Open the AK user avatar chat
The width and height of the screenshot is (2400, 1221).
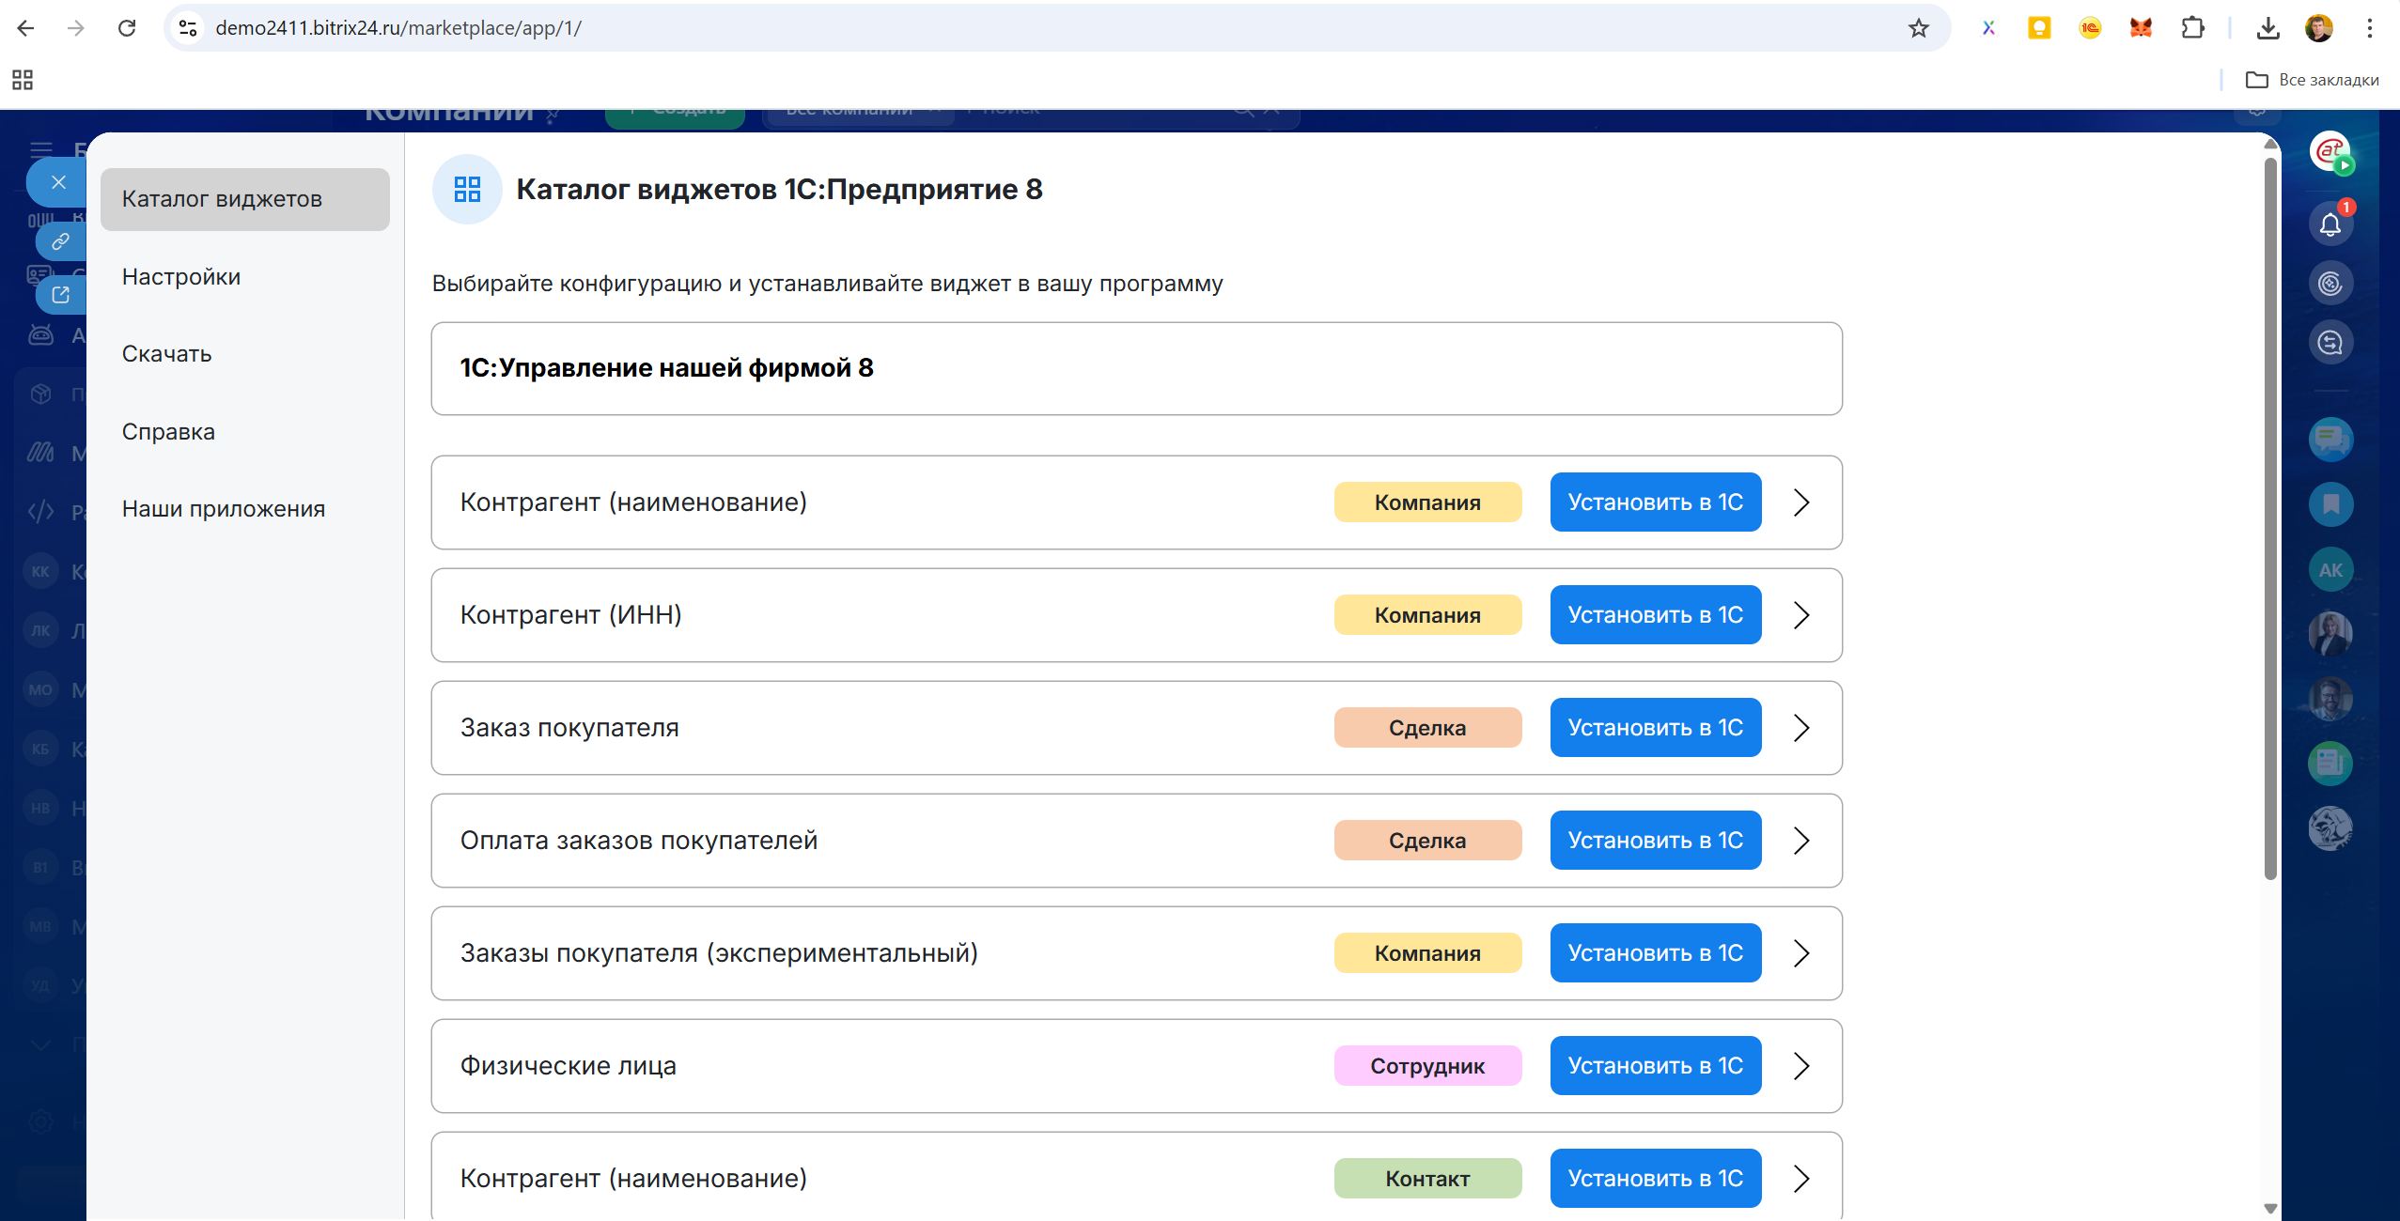click(2330, 570)
